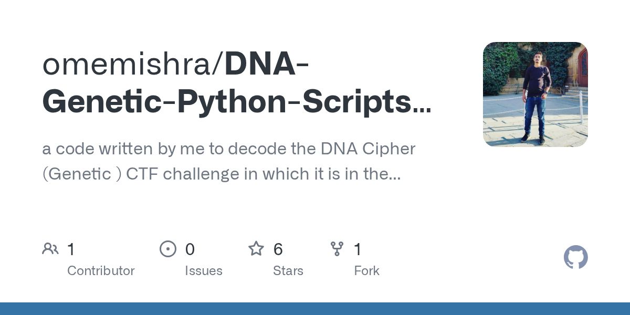
Task: Click the Fork branch icon
Action: [337, 249]
